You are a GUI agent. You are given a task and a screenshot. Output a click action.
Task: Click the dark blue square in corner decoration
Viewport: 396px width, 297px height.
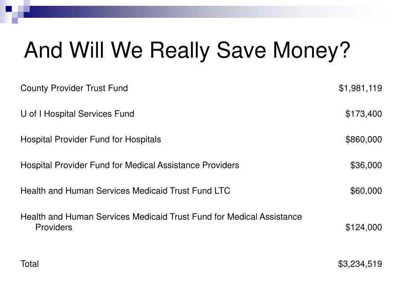click(9, 9)
